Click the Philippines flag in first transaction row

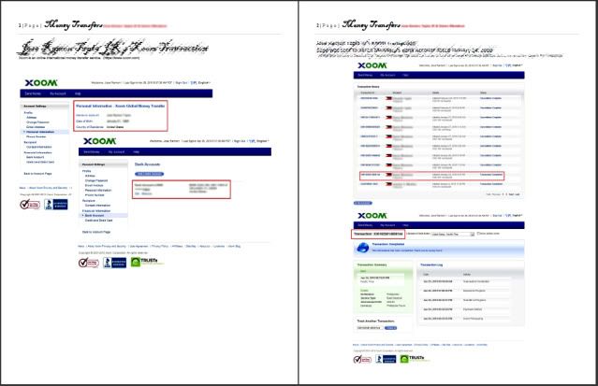(389, 98)
